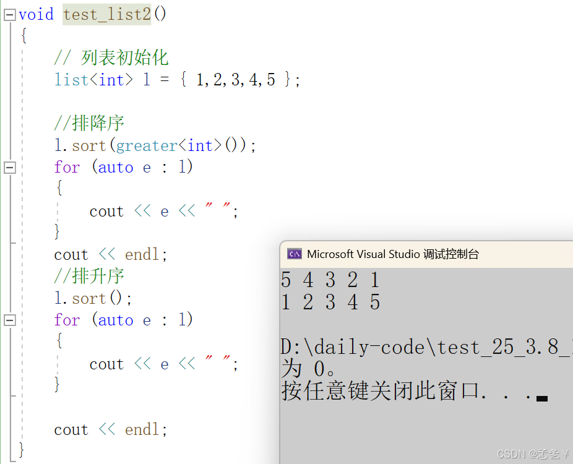Click the void keyword in function signature
The width and height of the screenshot is (573, 464).
(x=36, y=14)
